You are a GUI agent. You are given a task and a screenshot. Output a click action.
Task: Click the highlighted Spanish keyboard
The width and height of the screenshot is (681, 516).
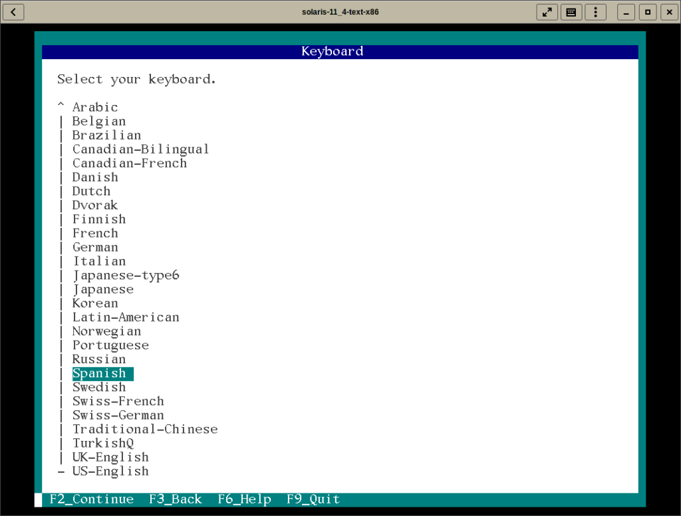coord(103,373)
